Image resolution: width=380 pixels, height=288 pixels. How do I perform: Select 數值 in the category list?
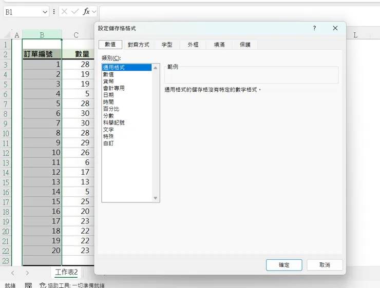(127, 74)
